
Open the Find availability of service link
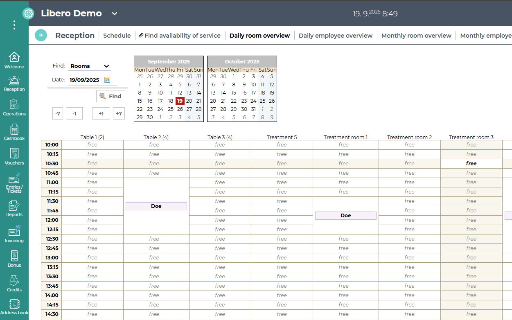[x=180, y=36]
